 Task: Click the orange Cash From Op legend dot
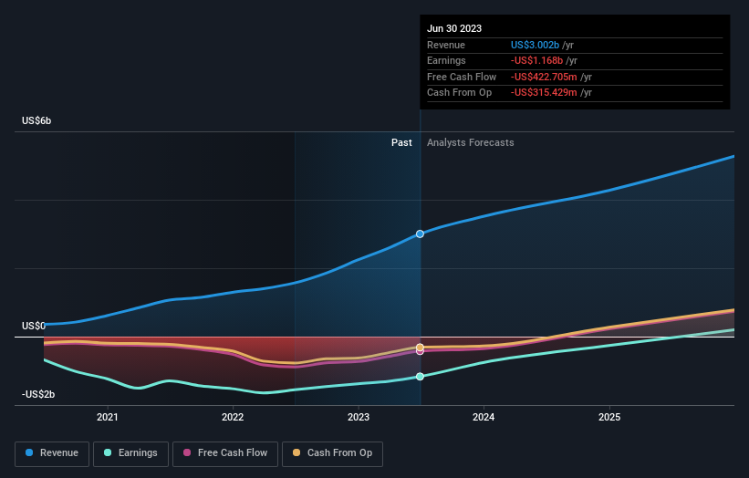[x=296, y=452]
